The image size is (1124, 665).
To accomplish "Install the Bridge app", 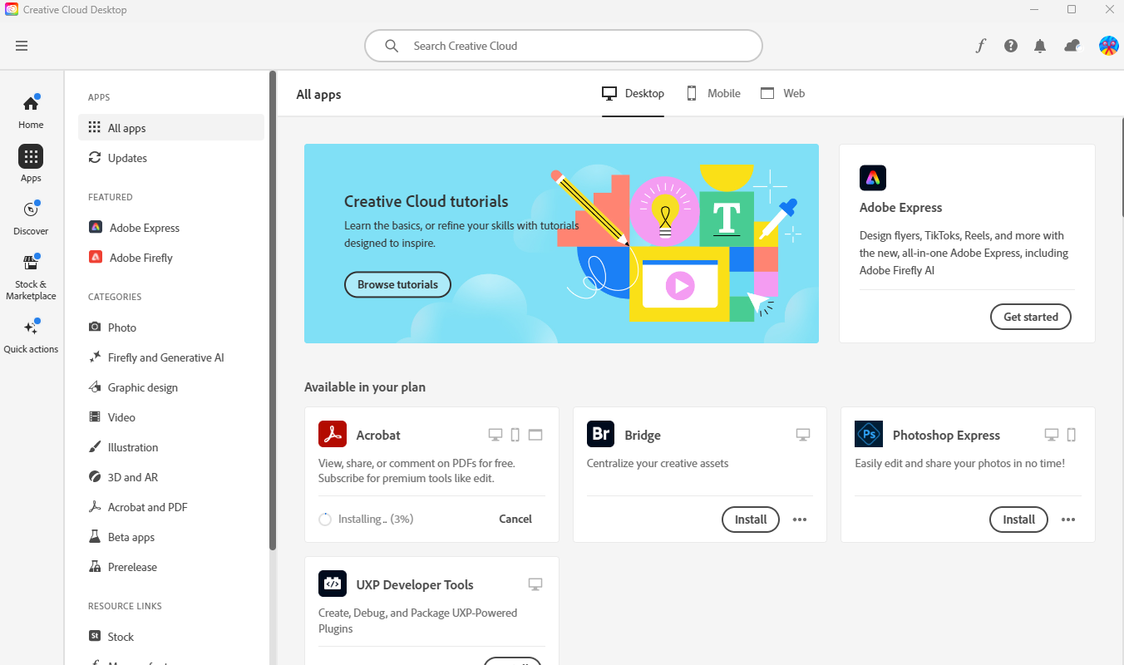I will point(750,519).
